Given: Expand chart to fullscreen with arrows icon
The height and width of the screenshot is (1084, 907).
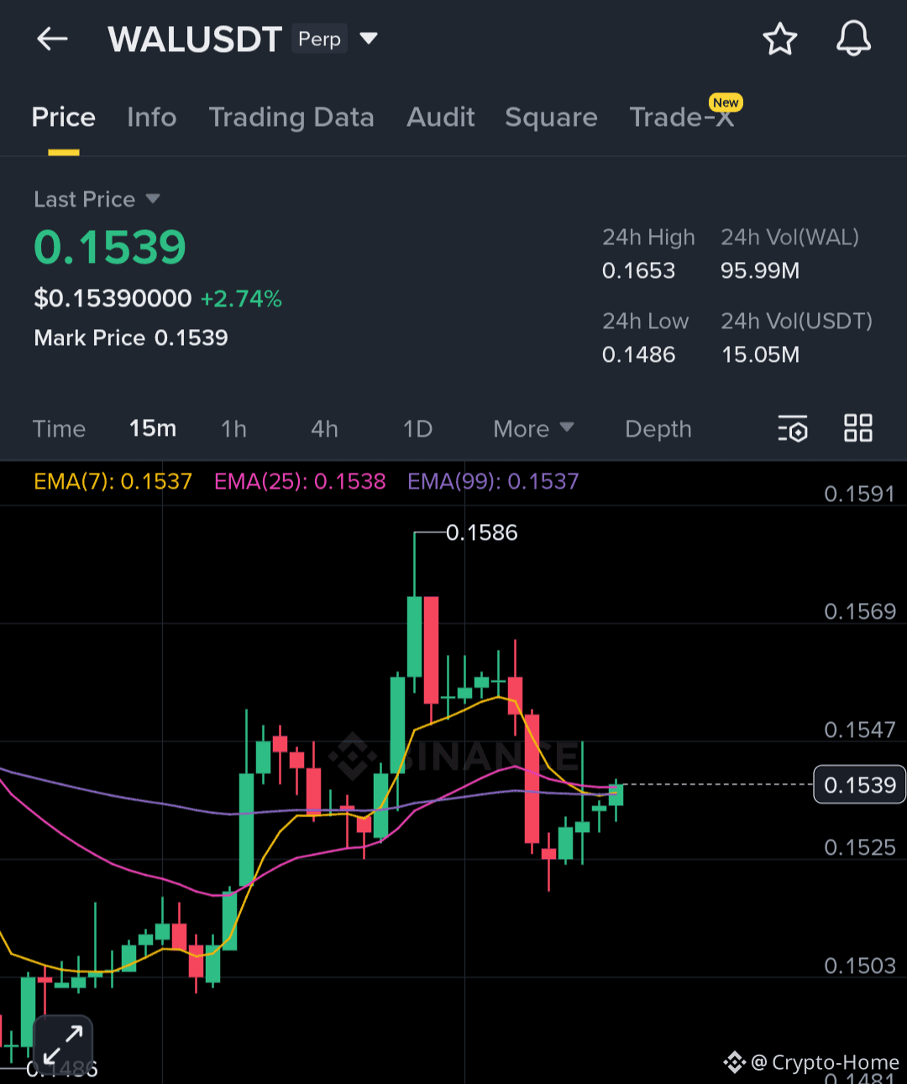Looking at the screenshot, I should 63,1045.
